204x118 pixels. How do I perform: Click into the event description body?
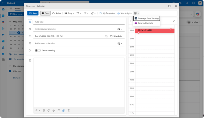point(79,83)
